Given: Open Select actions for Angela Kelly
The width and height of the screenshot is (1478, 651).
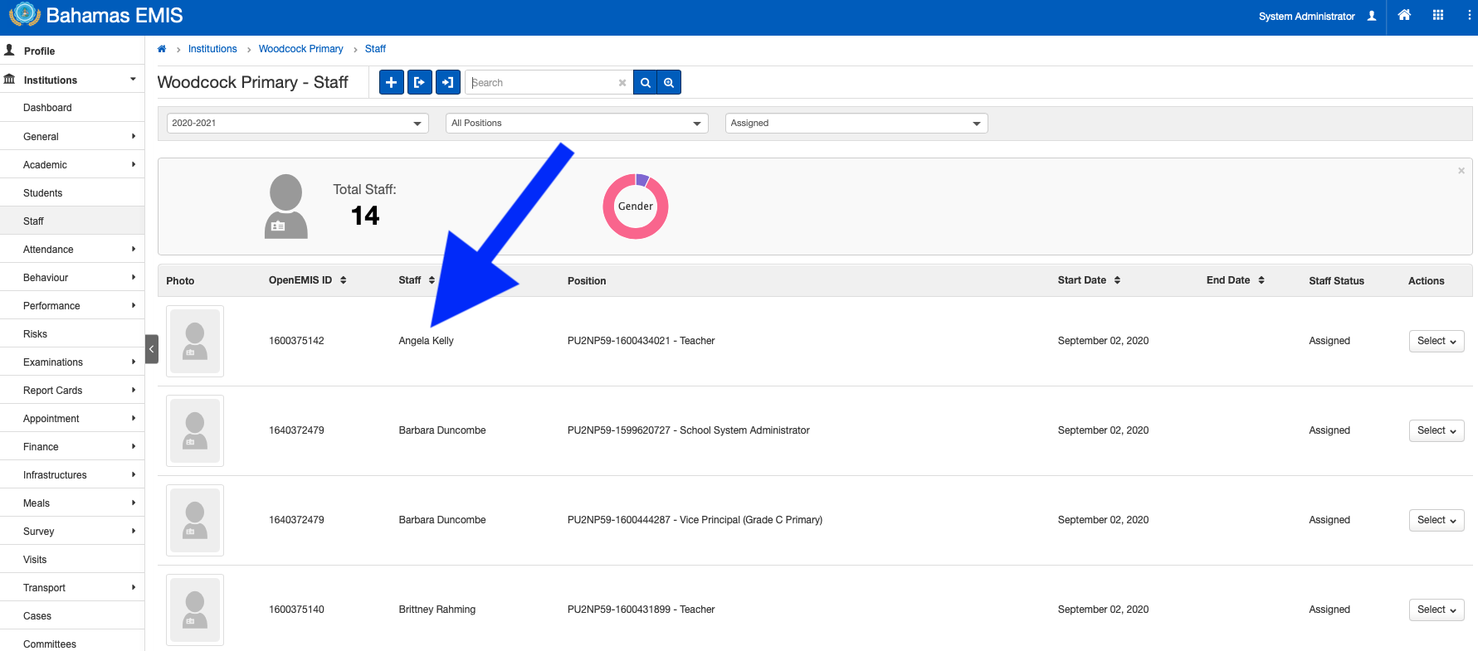Looking at the screenshot, I should coord(1437,341).
